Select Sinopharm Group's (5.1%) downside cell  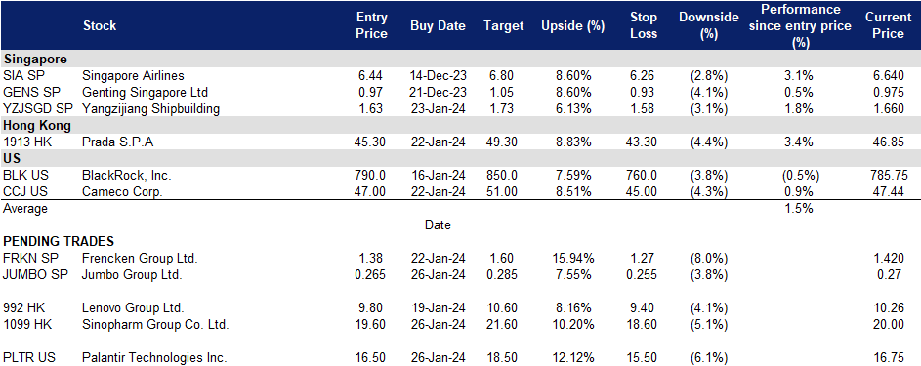(x=709, y=324)
